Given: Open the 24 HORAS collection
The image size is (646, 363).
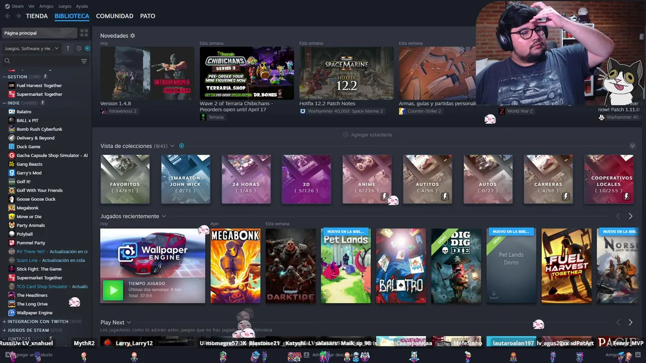Looking at the screenshot, I should [x=246, y=179].
